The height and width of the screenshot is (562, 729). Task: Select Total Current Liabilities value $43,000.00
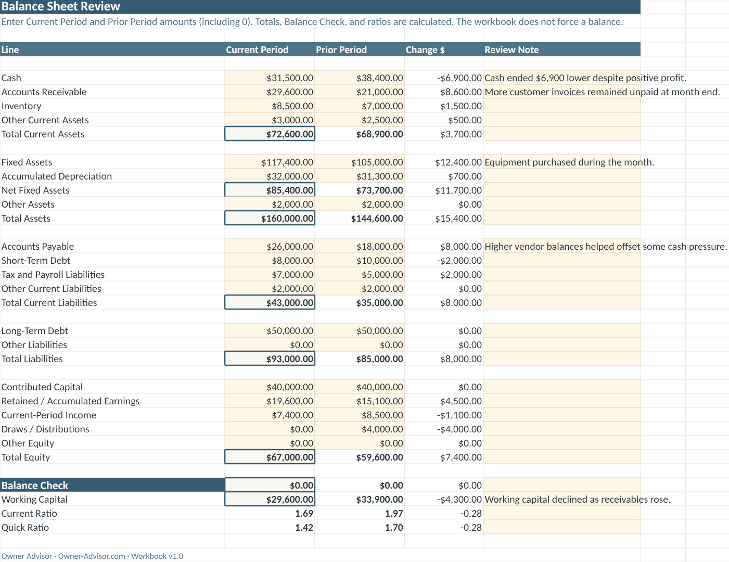270,302
